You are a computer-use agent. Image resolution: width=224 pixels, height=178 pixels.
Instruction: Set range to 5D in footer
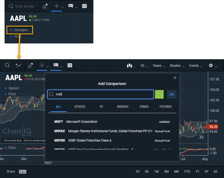(x=147, y=172)
